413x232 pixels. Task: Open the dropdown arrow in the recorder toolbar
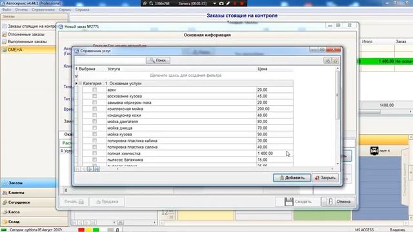tap(215, 3)
